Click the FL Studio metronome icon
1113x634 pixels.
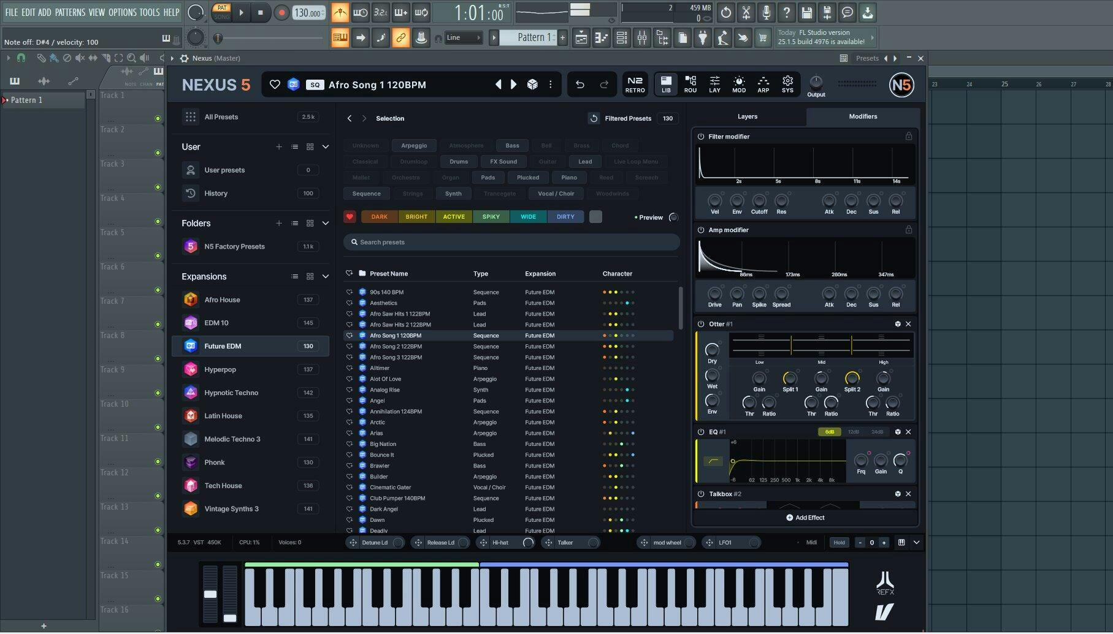click(340, 12)
